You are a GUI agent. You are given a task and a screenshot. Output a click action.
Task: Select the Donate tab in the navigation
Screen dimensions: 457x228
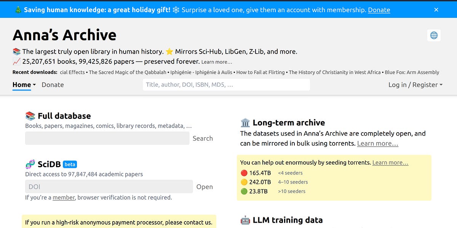[53, 85]
